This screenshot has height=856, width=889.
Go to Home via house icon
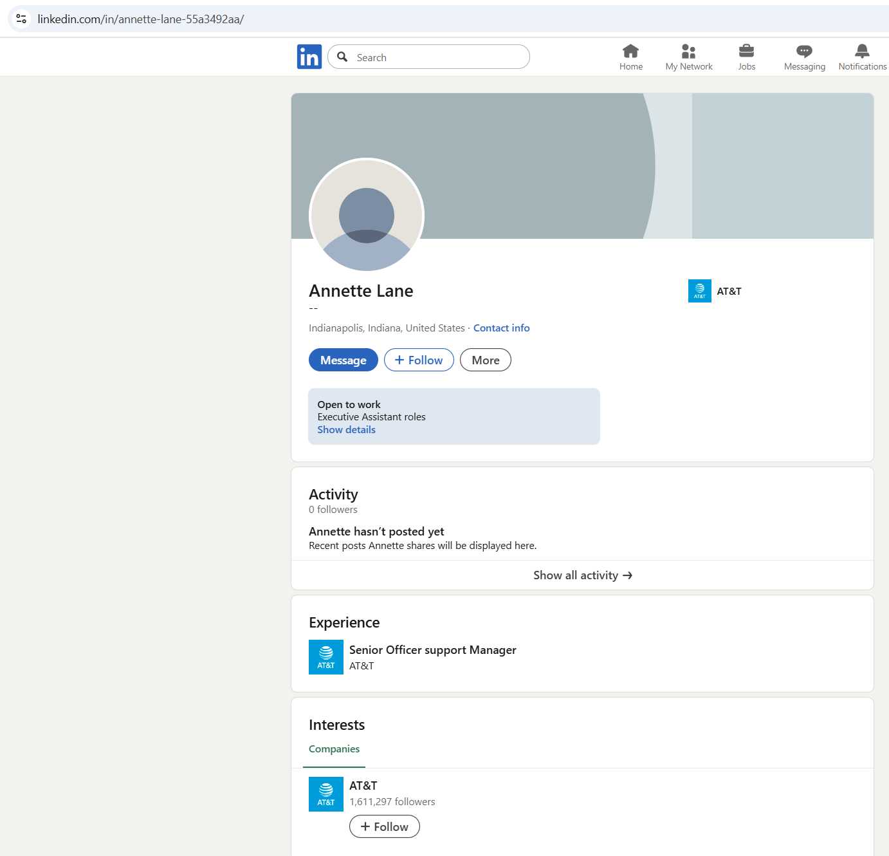[631, 51]
